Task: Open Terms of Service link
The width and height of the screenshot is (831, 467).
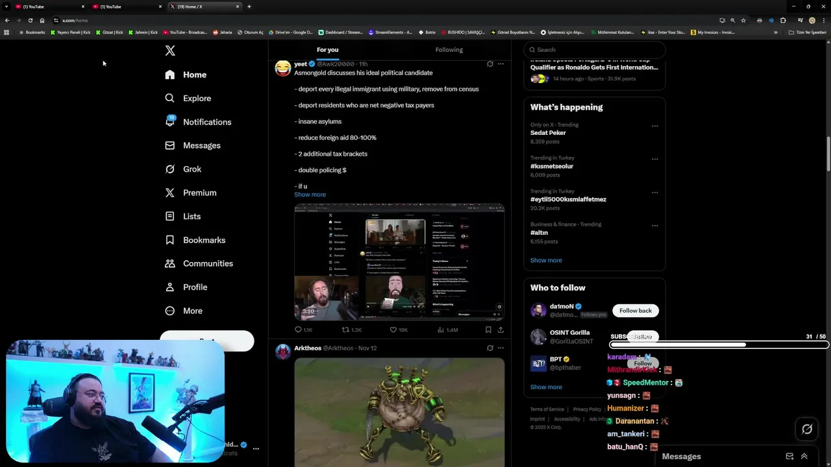Action: point(547,409)
